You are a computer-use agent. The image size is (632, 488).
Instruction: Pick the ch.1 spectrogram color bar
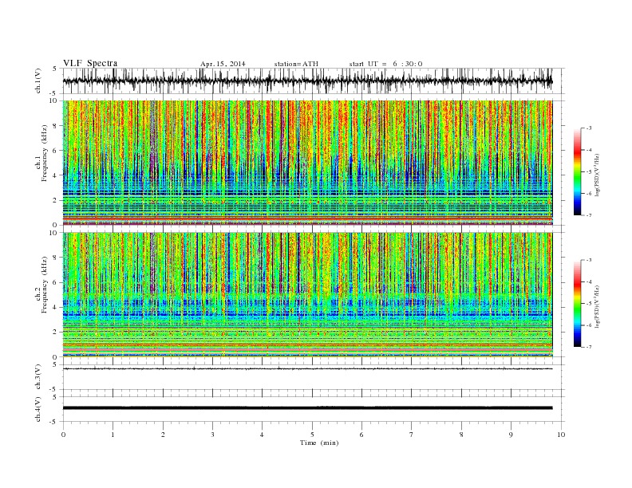point(577,171)
